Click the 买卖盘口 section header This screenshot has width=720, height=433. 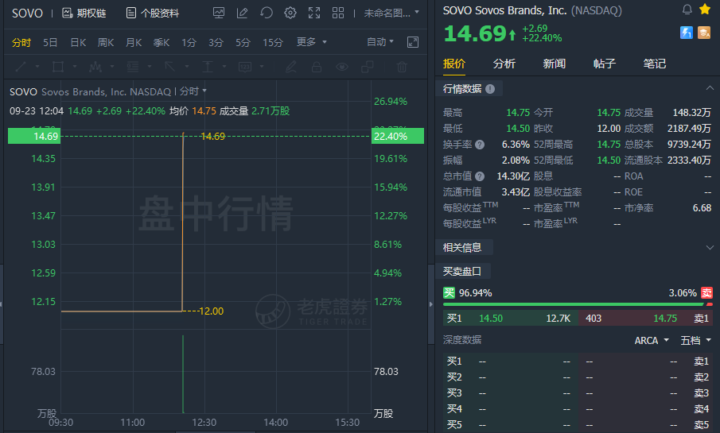462,272
